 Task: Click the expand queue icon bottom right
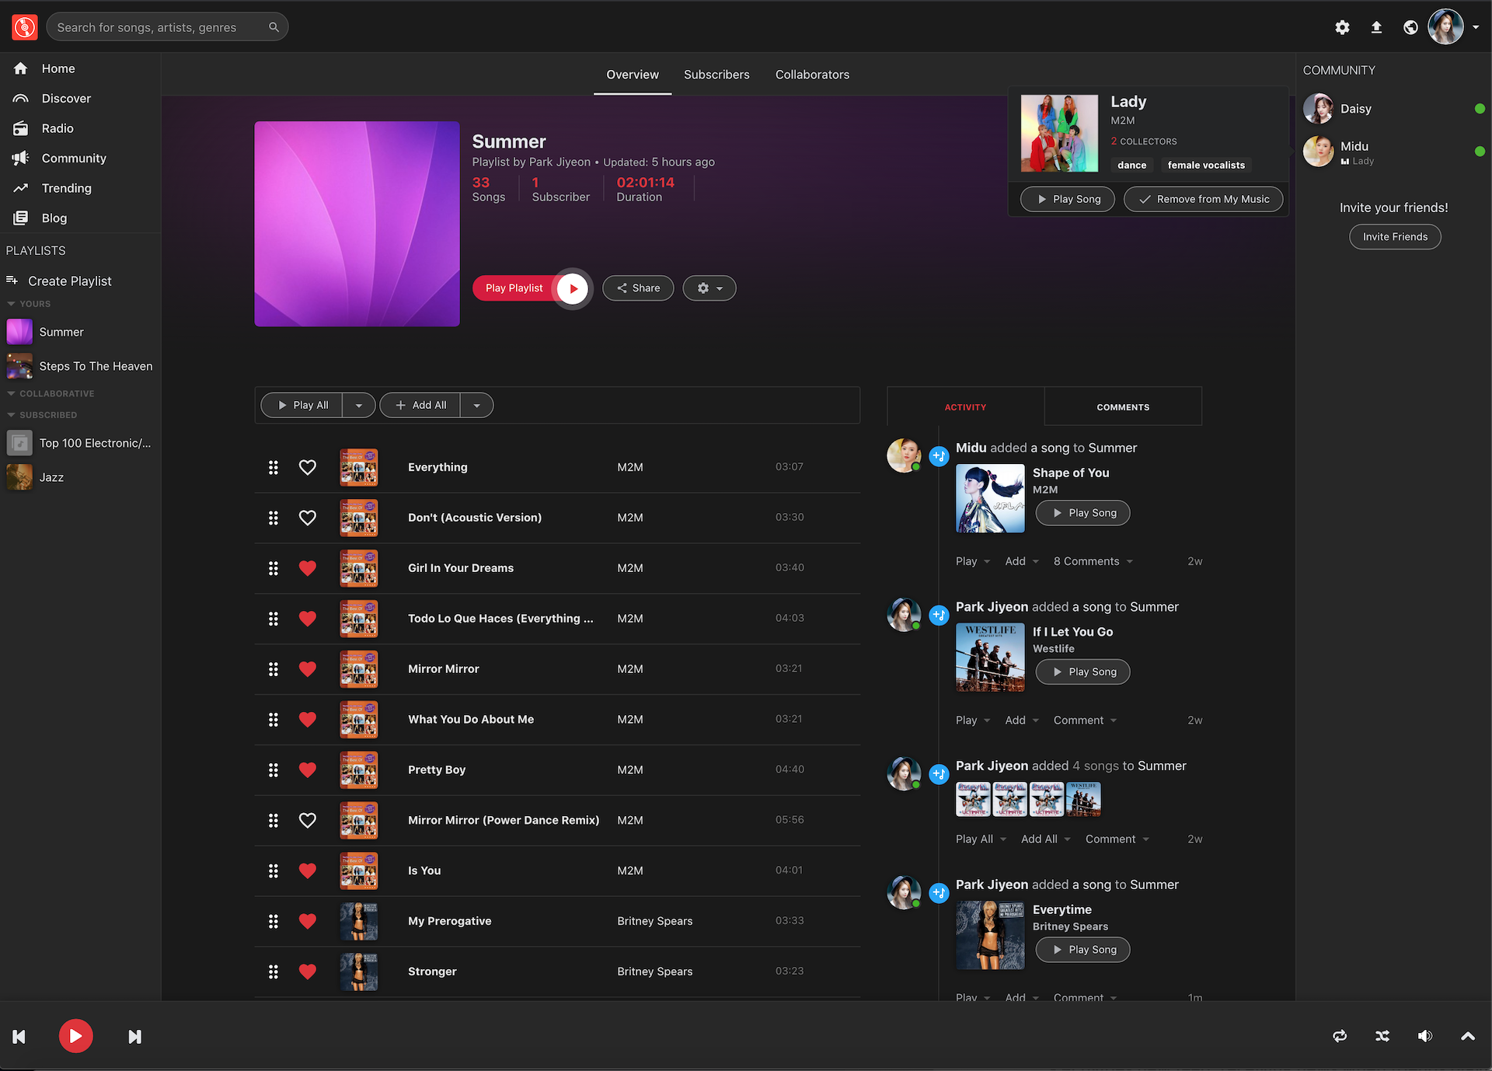pyautogui.click(x=1468, y=1036)
